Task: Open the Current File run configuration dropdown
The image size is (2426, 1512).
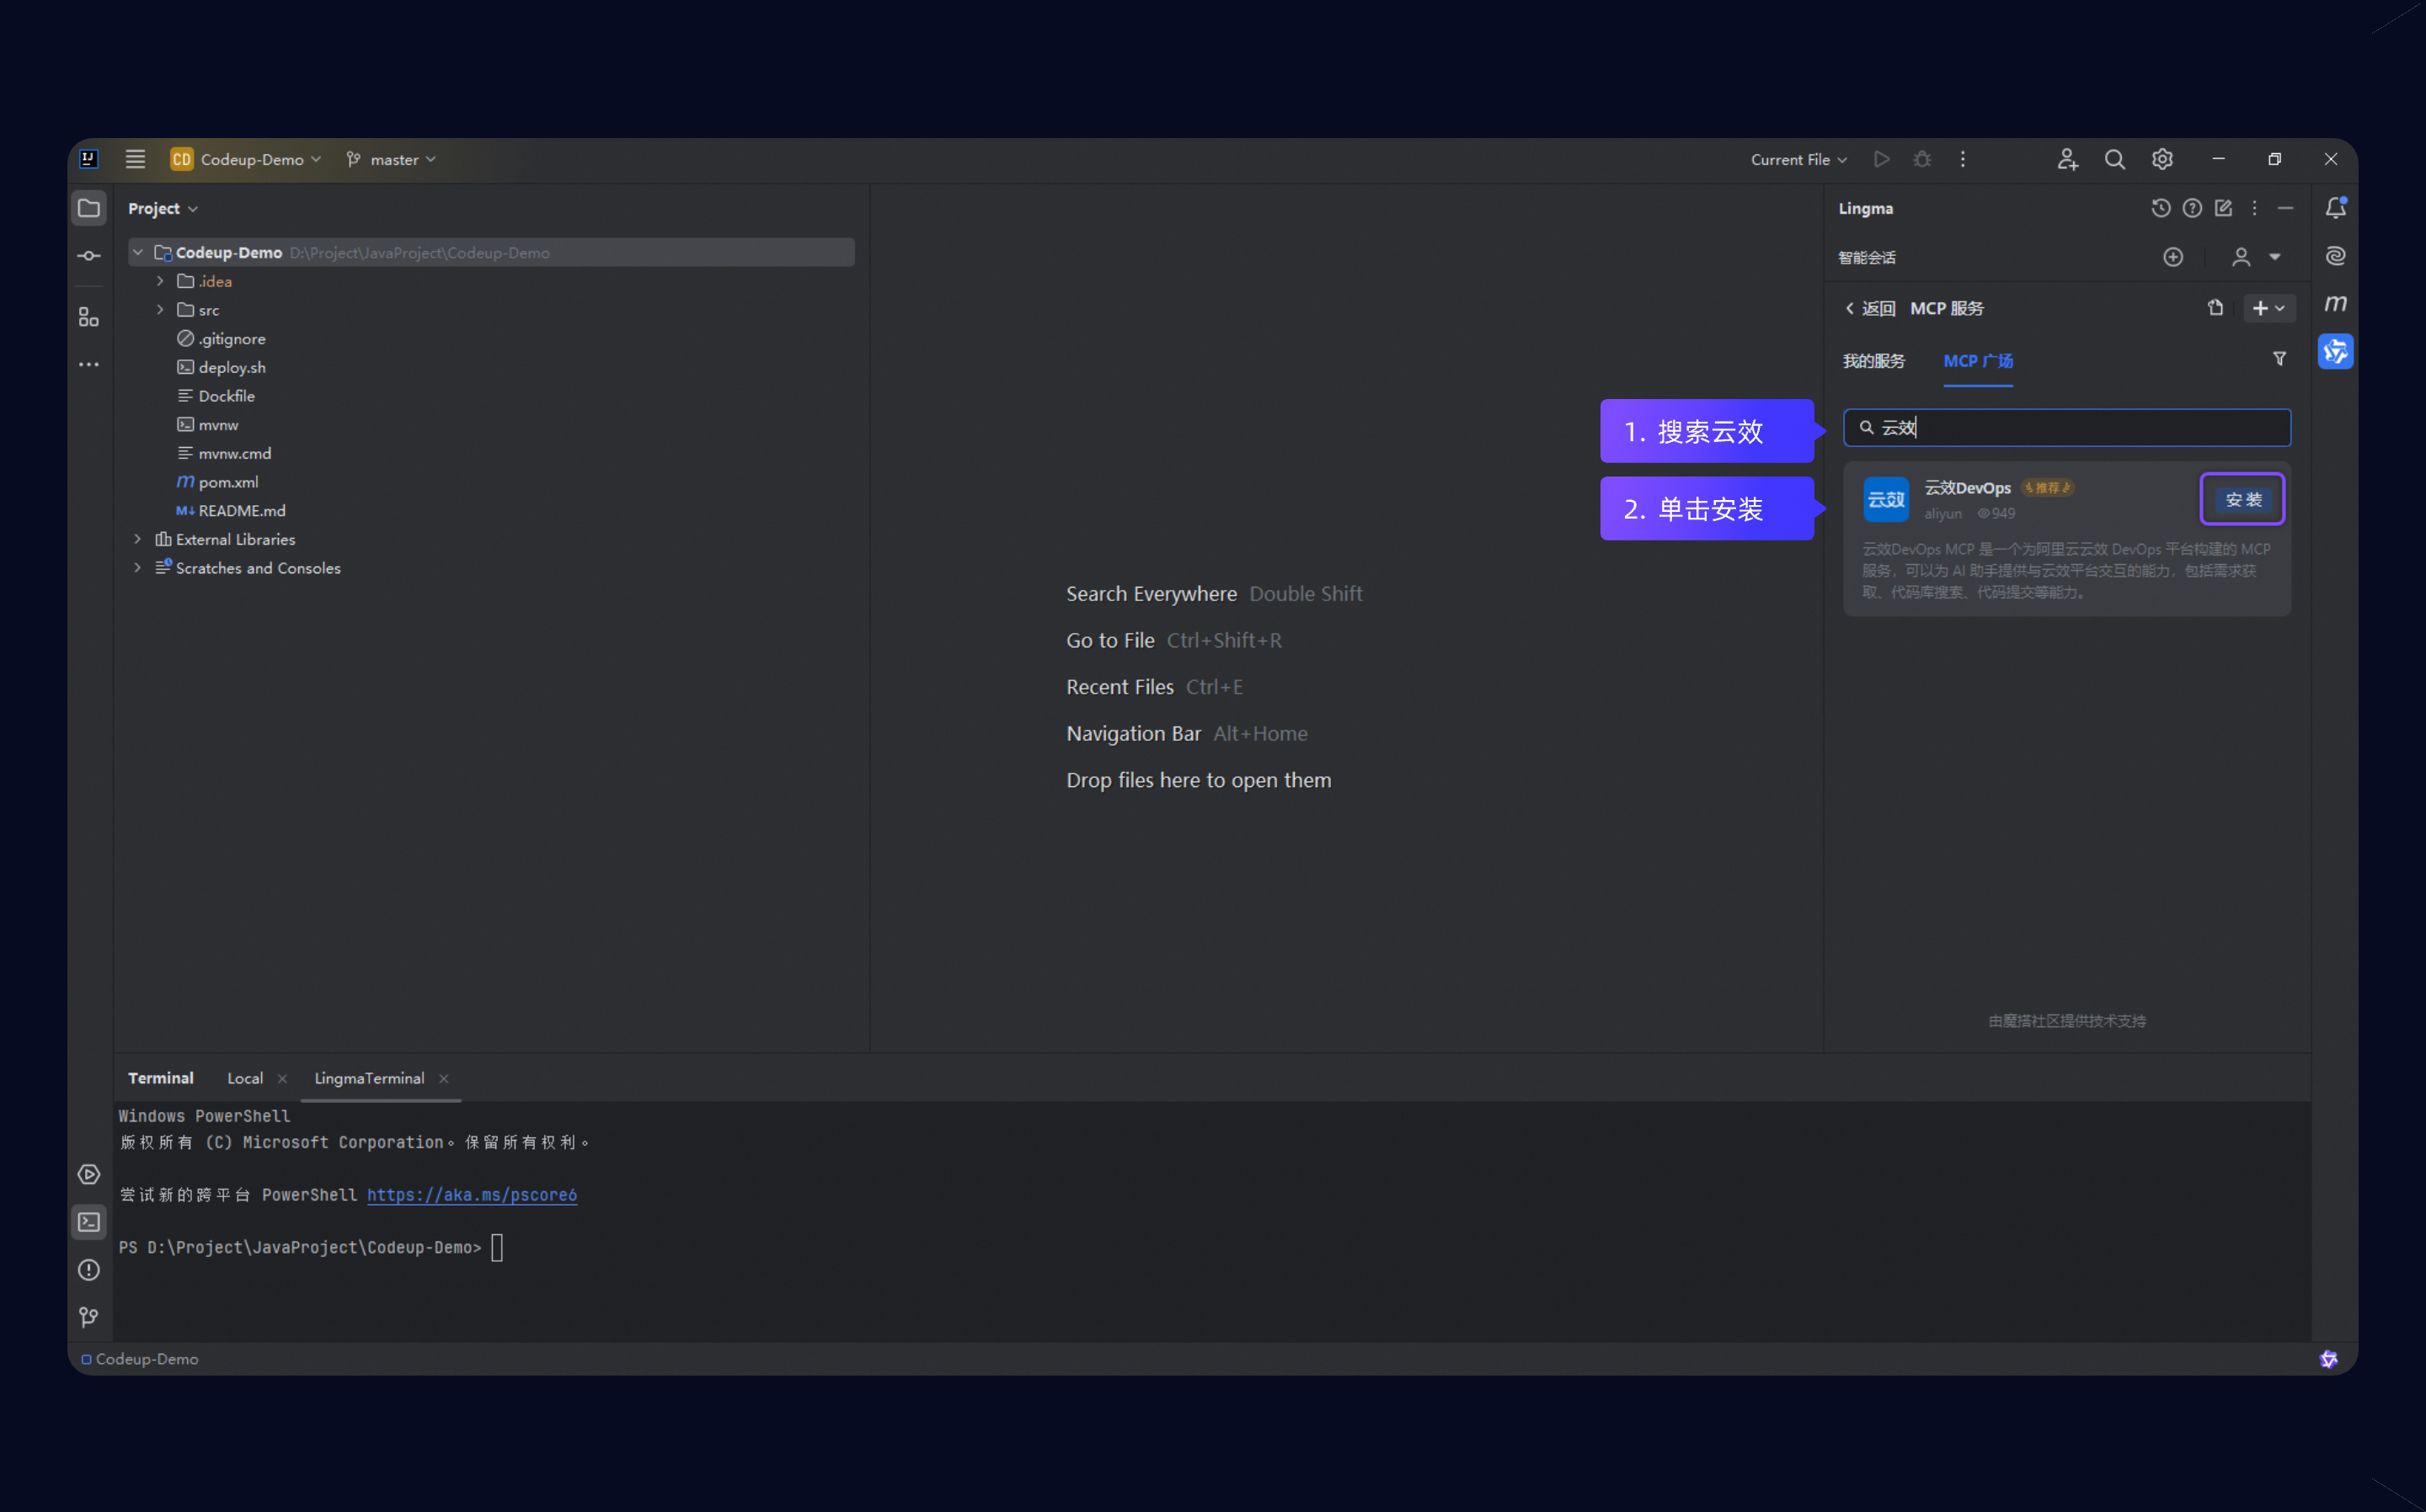Action: [x=1798, y=160]
